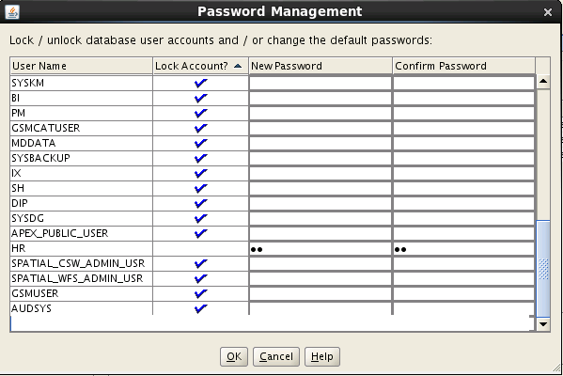
Task: Click the vertical scrollbar thumb
Action: [x=543, y=269]
